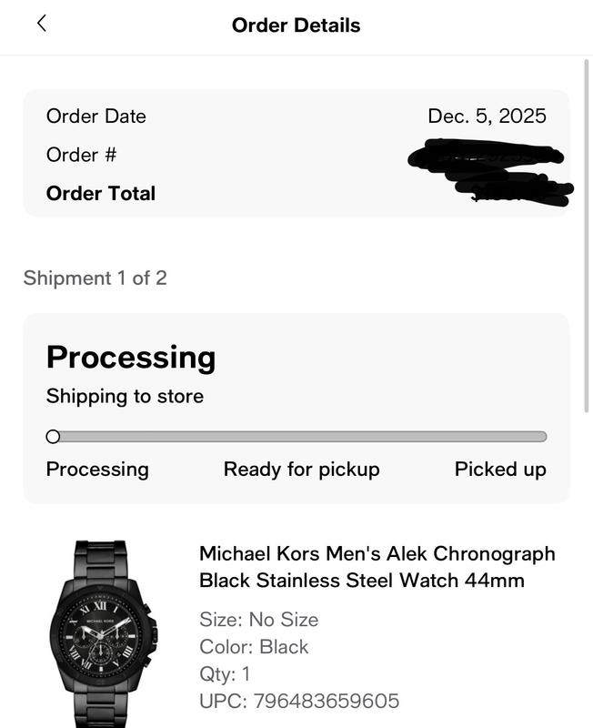This screenshot has width=593, height=728.
Task: Select the "Picked up" step label
Action: pos(500,470)
